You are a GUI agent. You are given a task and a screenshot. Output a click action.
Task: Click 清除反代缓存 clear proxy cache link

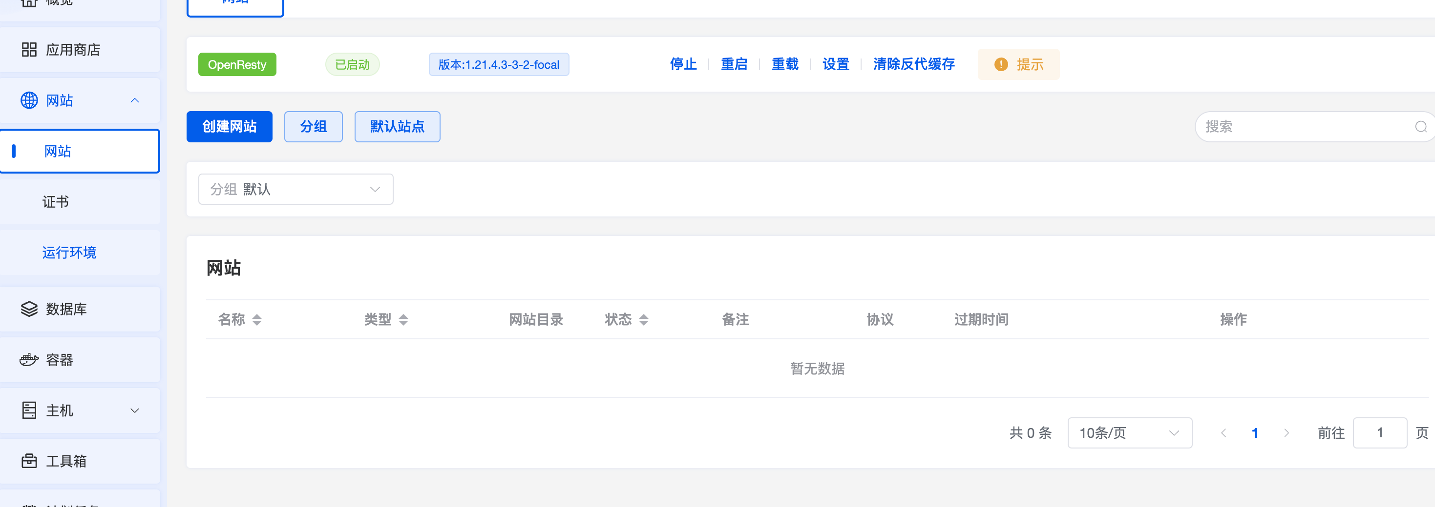pos(914,64)
